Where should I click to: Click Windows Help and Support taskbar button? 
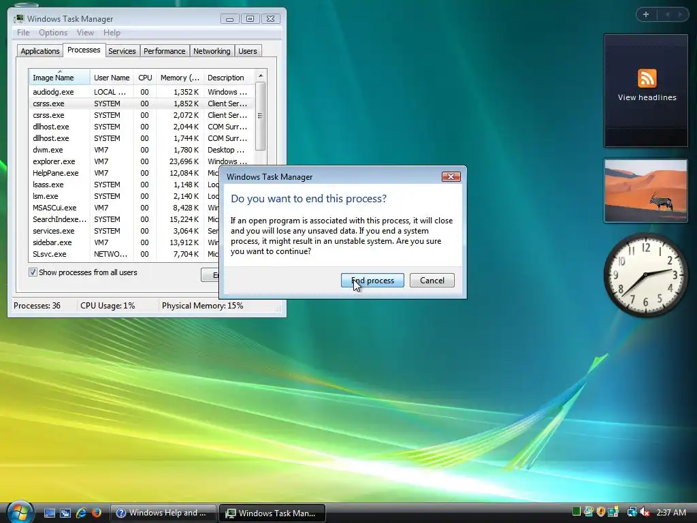tap(163, 513)
